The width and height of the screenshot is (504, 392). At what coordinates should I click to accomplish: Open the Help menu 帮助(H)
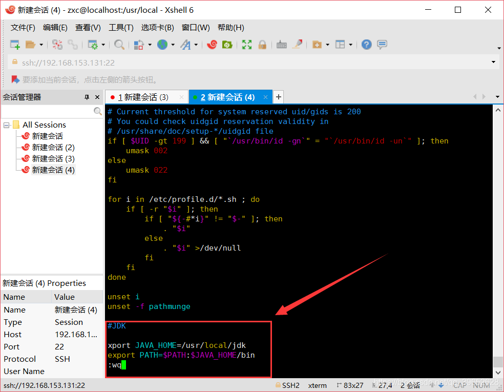click(231, 28)
